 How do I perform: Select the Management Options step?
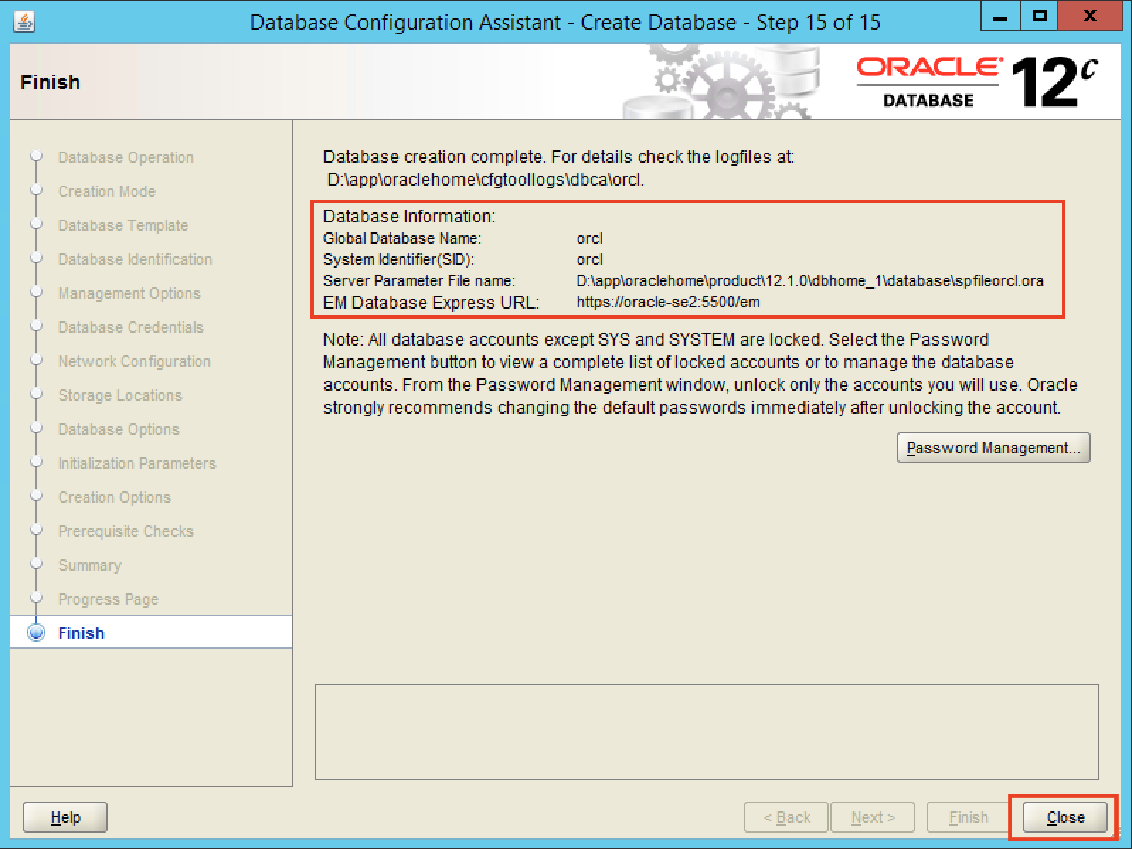tap(129, 293)
